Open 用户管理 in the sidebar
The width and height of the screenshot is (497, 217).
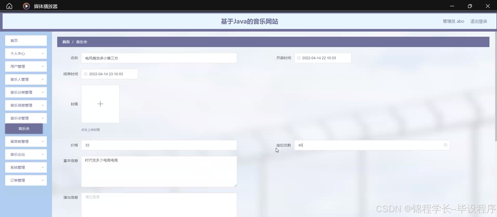[26, 66]
